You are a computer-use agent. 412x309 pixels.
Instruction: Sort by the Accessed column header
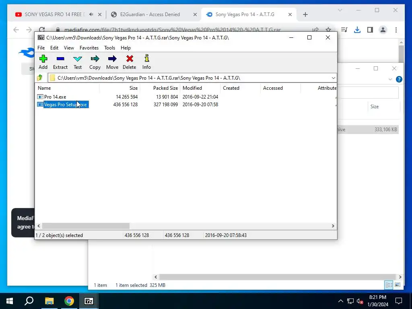coord(280,88)
